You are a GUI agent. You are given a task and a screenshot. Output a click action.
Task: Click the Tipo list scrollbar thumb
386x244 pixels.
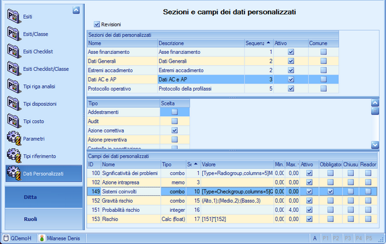pos(375,111)
